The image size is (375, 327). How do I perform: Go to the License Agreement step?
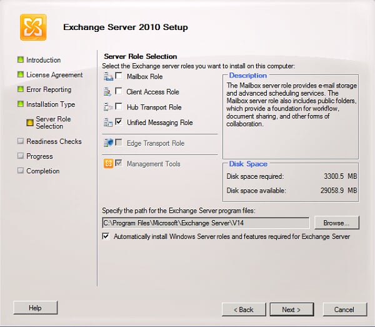pyautogui.click(x=54, y=75)
